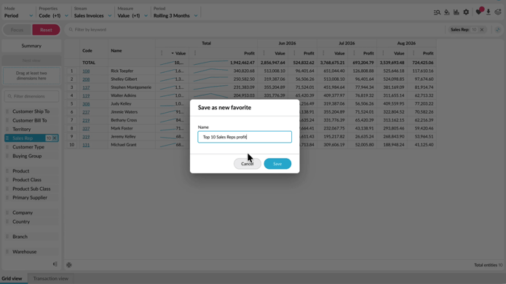Open column menu dots for Jun 2026 Profit

[294, 53]
